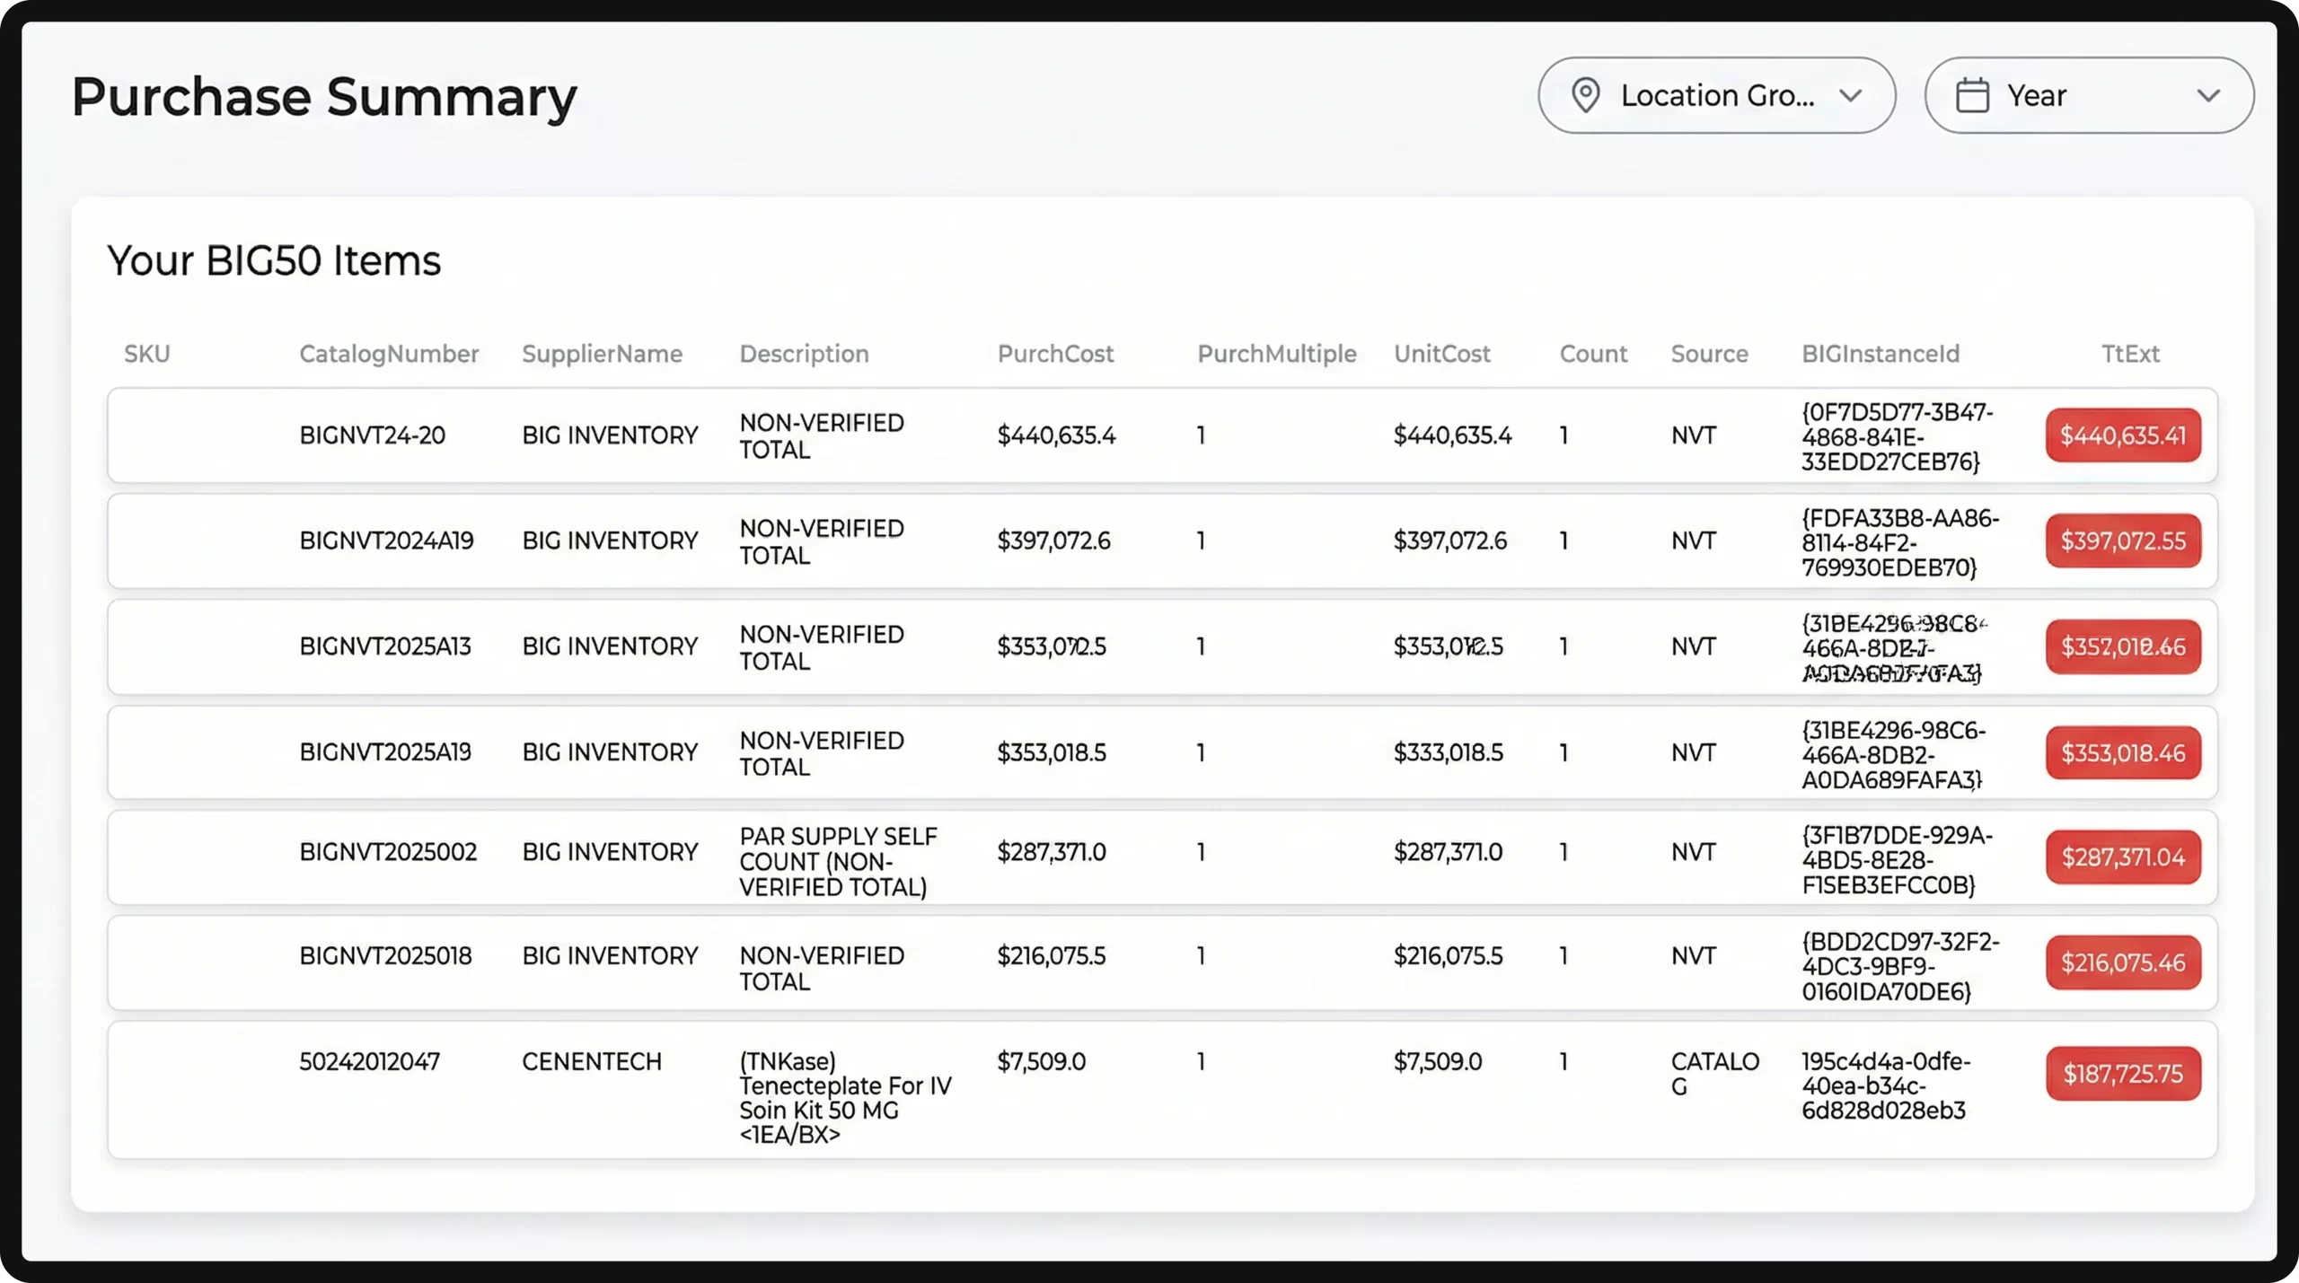The image size is (2299, 1283).
Task: Select the CENENTECH supplier row
Action: (591, 1061)
